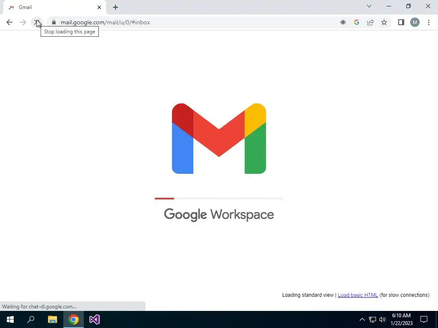This screenshot has height=328, width=438.
Task: Close the Gmail tab
Action: (x=99, y=7)
